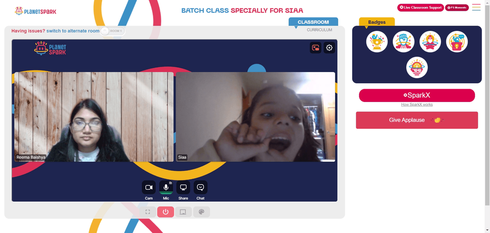
Task: Click the laptop whiteboard icon below the video
Action: pyautogui.click(x=183, y=212)
